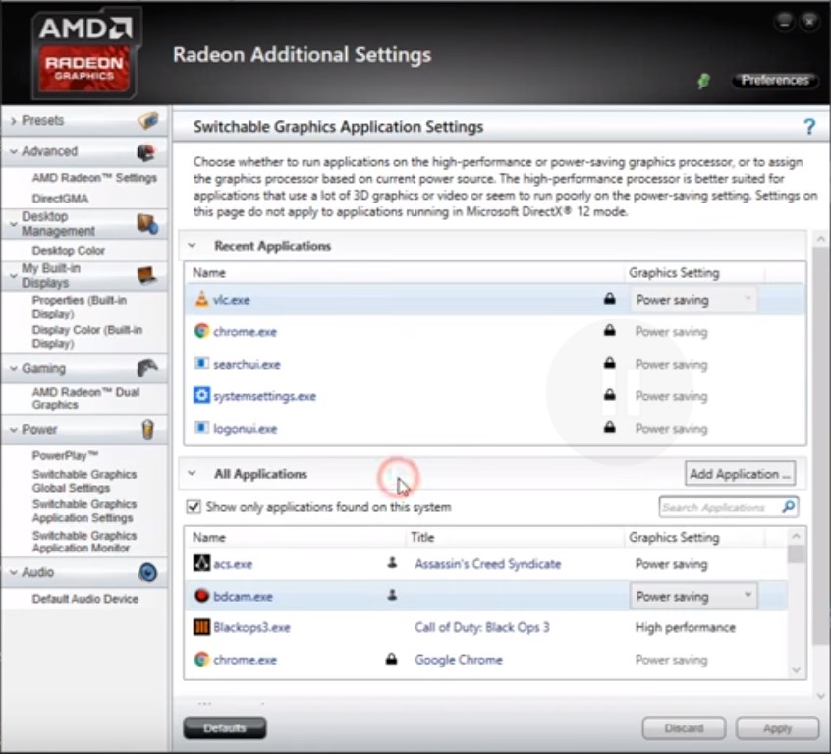This screenshot has height=754, width=831.
Task: Click the Assassin's Creed acs.exe icon
Action: (201, 563)
